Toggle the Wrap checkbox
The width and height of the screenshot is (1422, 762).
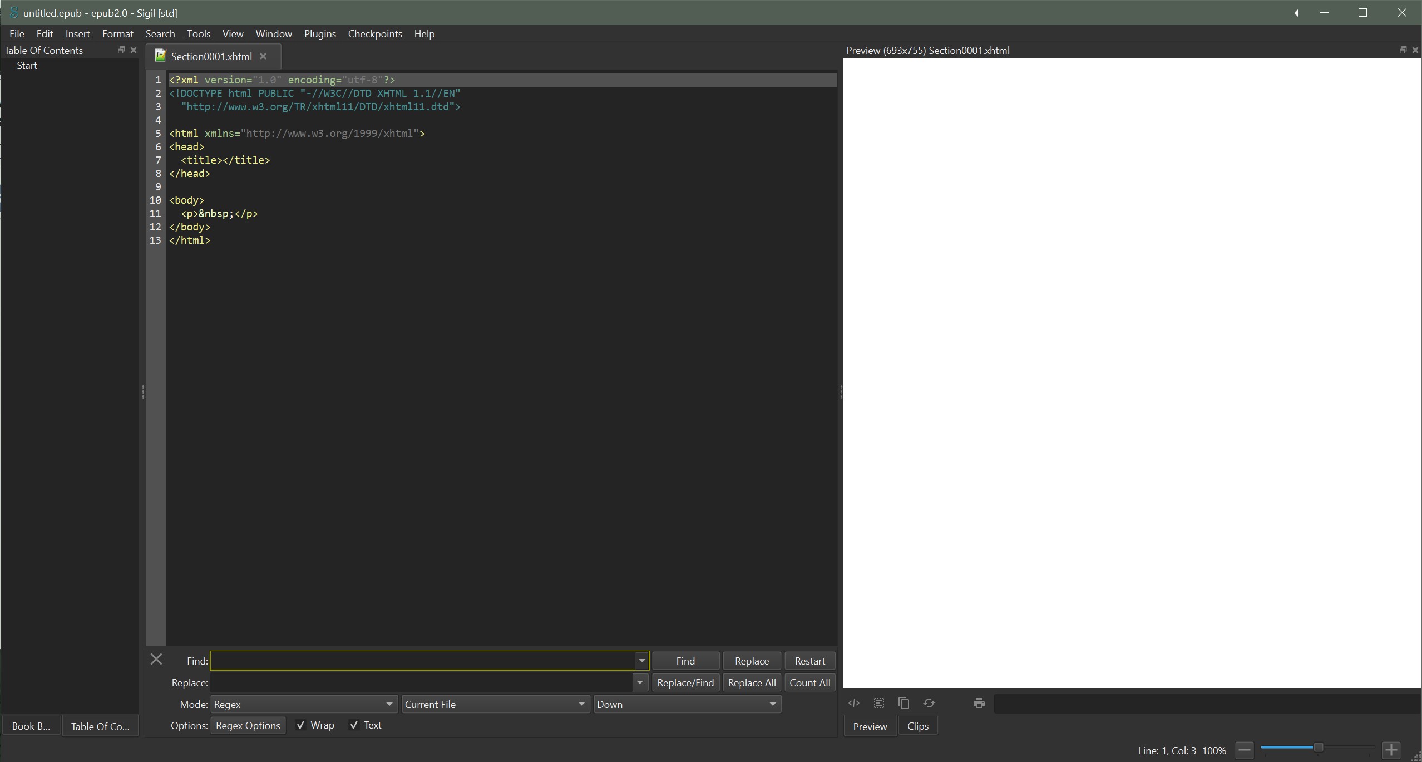300,725
